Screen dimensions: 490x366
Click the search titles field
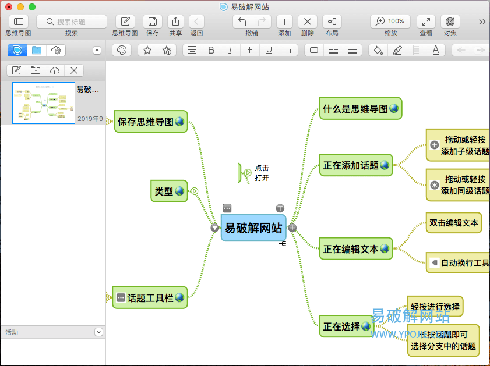point(72,22)
